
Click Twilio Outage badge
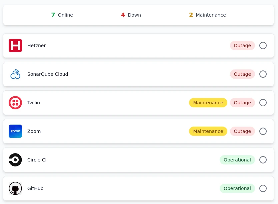242,103
